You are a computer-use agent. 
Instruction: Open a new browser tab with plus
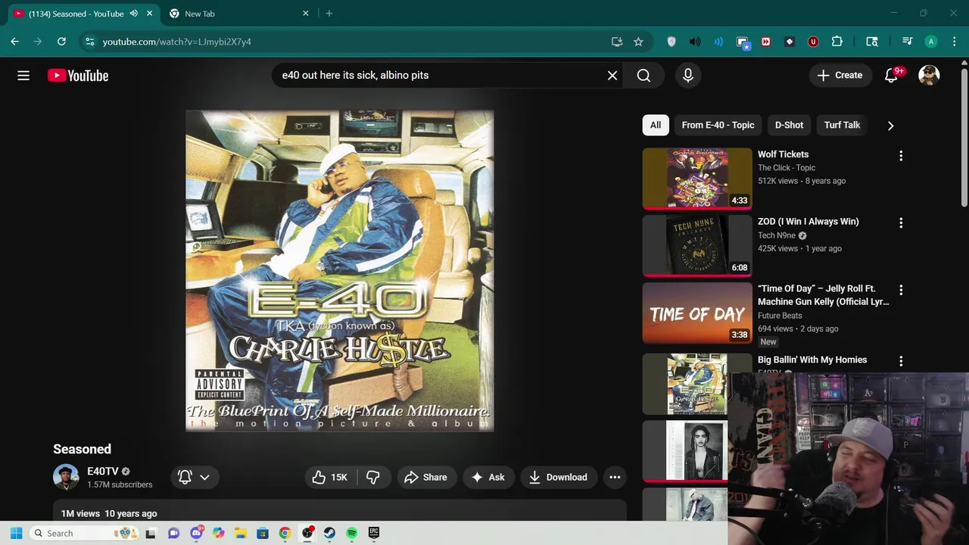tap(329, 14)
